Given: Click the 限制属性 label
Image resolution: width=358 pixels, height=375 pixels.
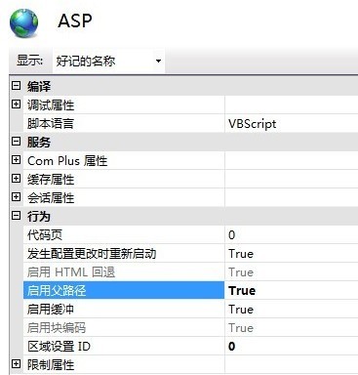Looking at the screenshot, I should (x=51, y=364).
